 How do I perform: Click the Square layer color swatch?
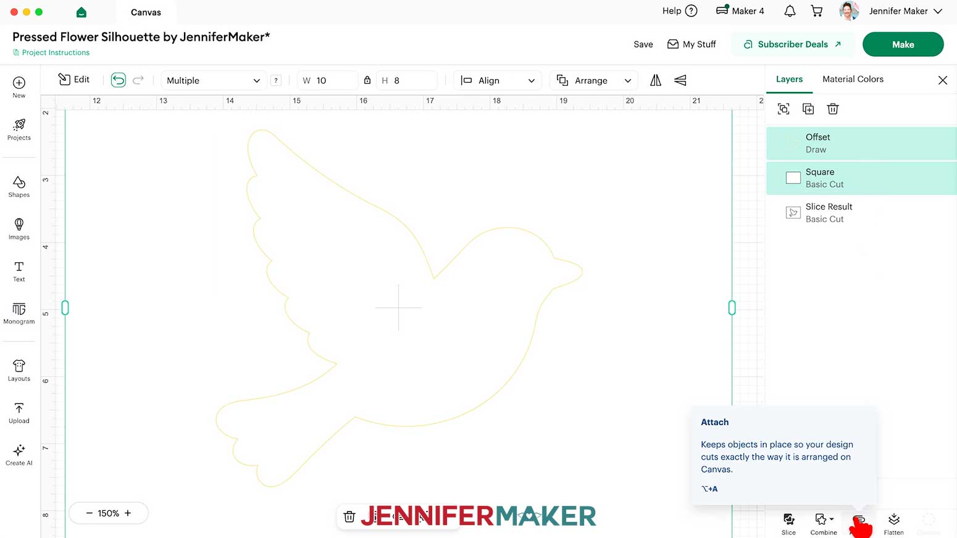pos(793,178)
